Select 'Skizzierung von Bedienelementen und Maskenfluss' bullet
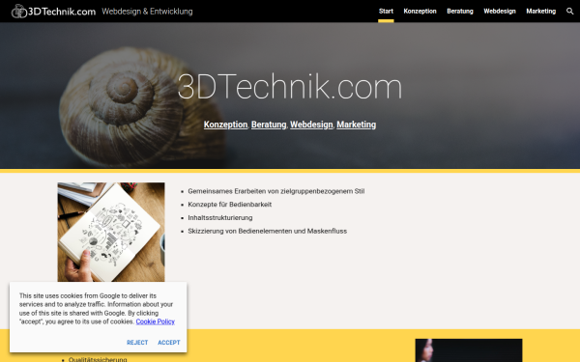The image size is (580, 362). tap(268, 231)
